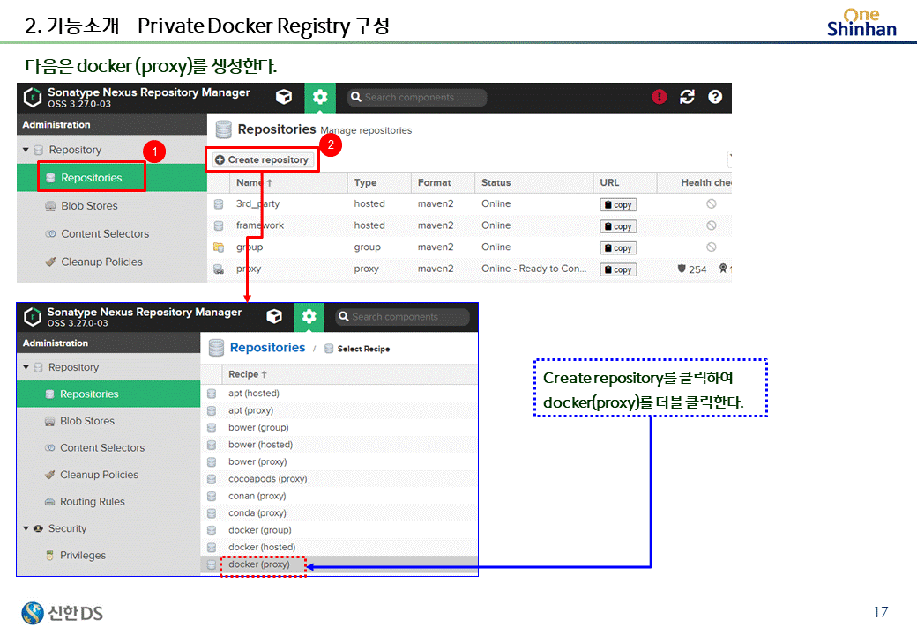
Task: Select the bower (group) recipe
Action: coord(339,427)
